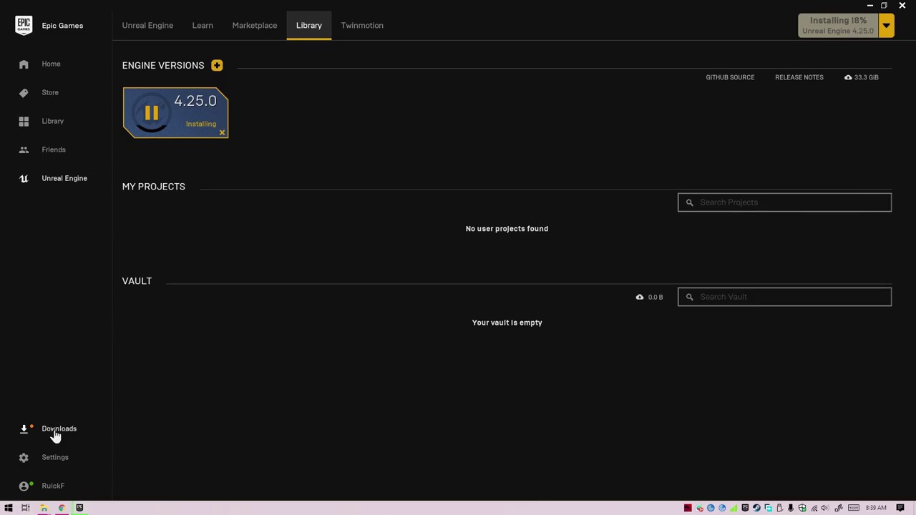Switch to the Learn tab

[203, 25]
